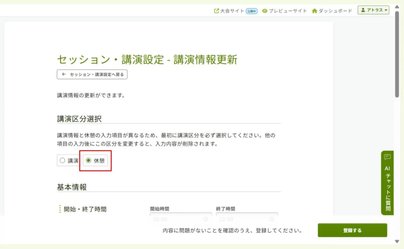Open the external link icon beside 大会サイト
This screenshot has height=249, width=404.
217,10
